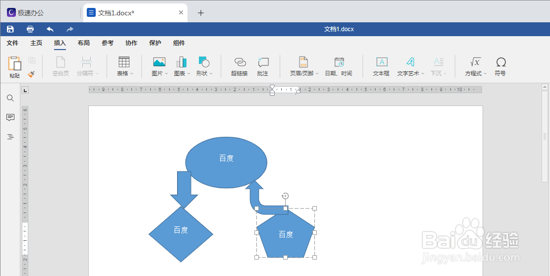Expand the Word Art dropdown arrow

tap(423, 73)
